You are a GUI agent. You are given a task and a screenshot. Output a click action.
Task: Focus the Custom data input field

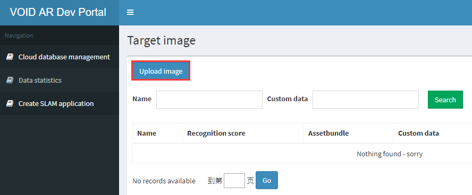click(x=366, y=100)
